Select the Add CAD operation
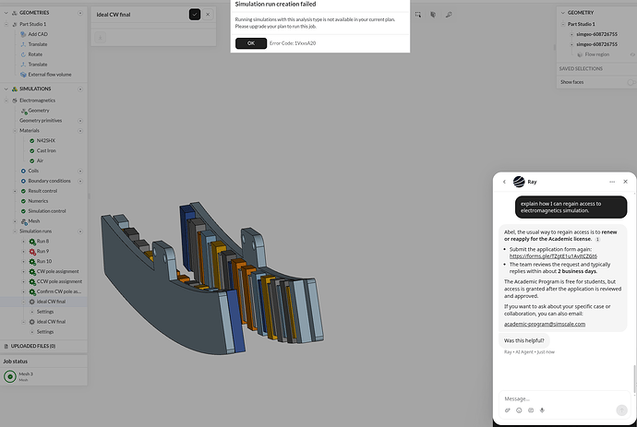Image resolution: width=637 pixels, height=427 pixels. 38,34
